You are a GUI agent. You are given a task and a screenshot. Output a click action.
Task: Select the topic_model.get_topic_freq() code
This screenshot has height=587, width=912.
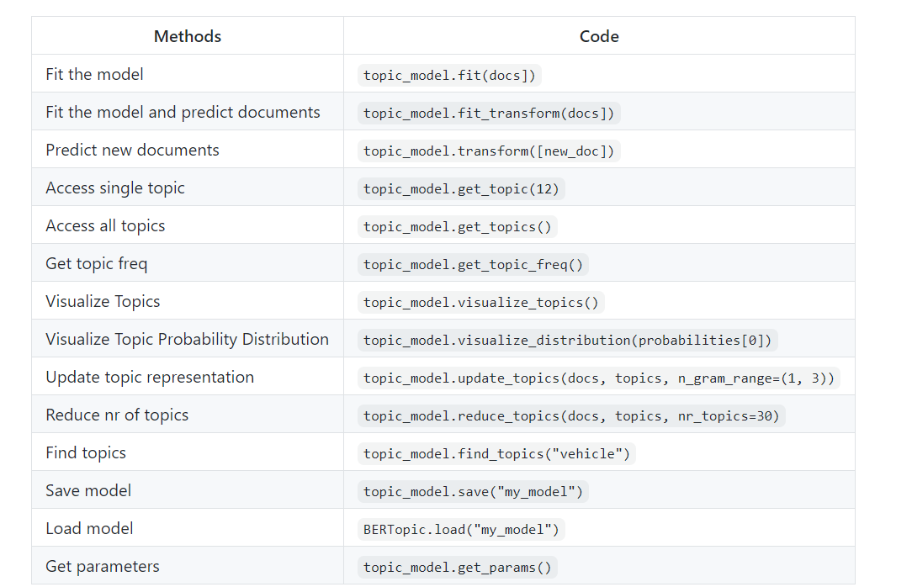click(473, 264)
